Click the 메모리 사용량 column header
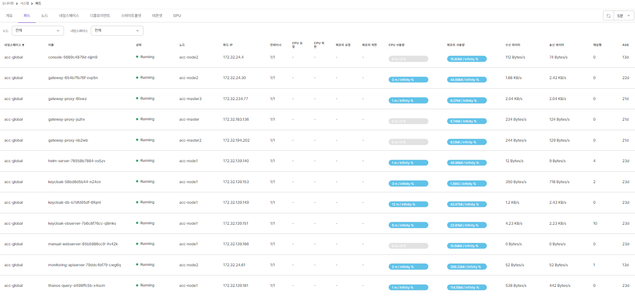Image resolution: width=635 pixels, height=296 pixels. point(456,45)
